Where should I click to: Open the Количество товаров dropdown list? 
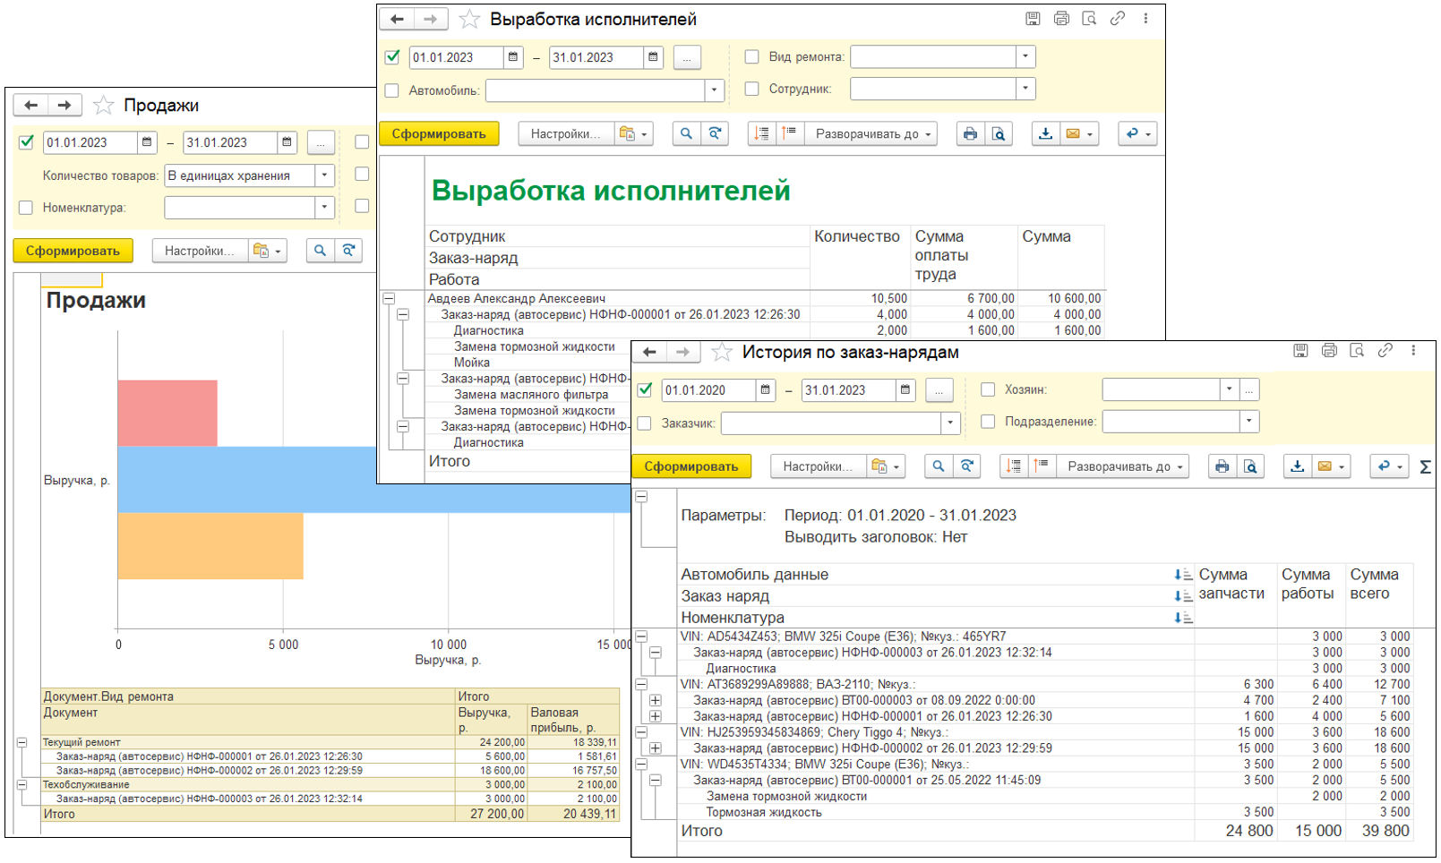tap(325, 176)
